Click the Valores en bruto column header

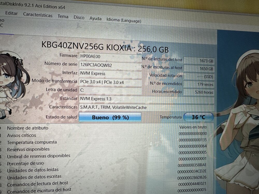[x=193, y=127]
